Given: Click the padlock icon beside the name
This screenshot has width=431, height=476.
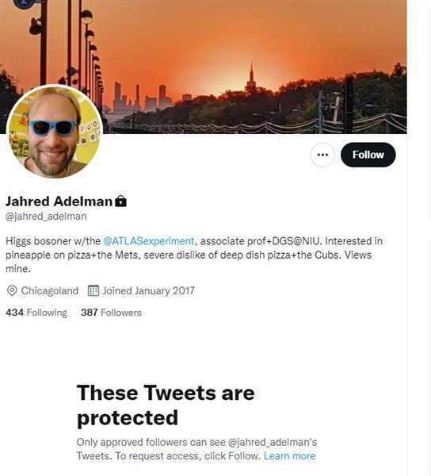Looking at the screenshot, I should pyautogui.click(x=120, y=201).
